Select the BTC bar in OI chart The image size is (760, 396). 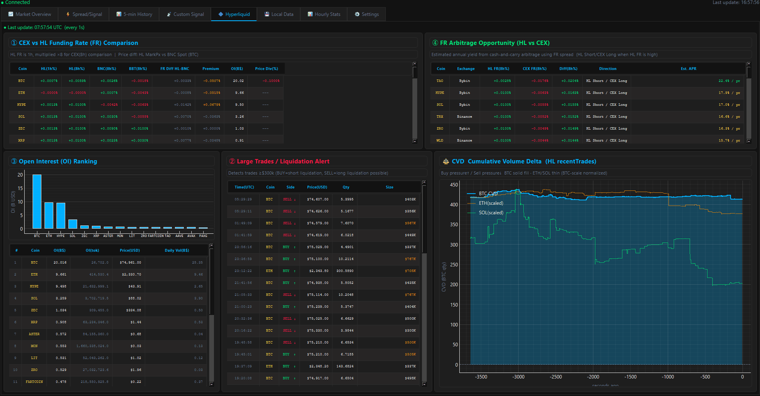37,202
